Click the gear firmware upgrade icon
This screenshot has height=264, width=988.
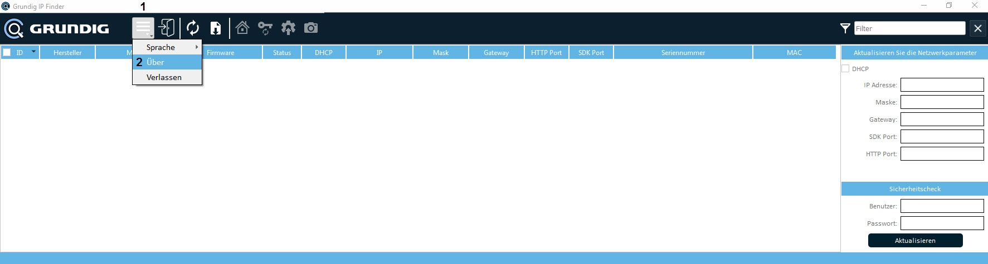(x=288, y=28)
